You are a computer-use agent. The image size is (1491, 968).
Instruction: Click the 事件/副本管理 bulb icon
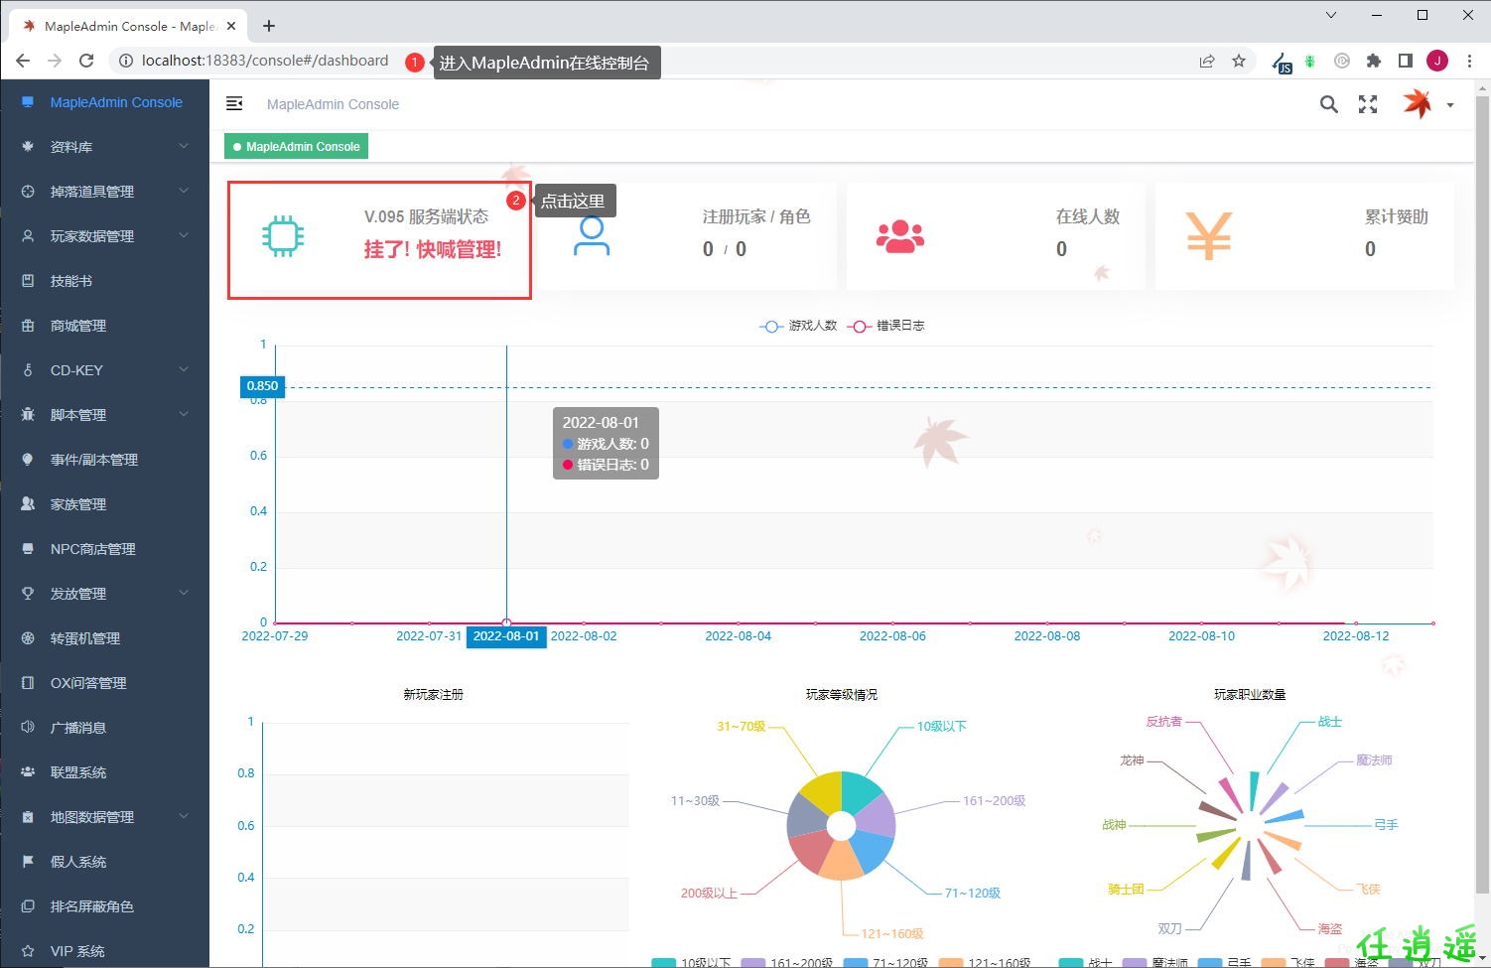coord(28,460)
